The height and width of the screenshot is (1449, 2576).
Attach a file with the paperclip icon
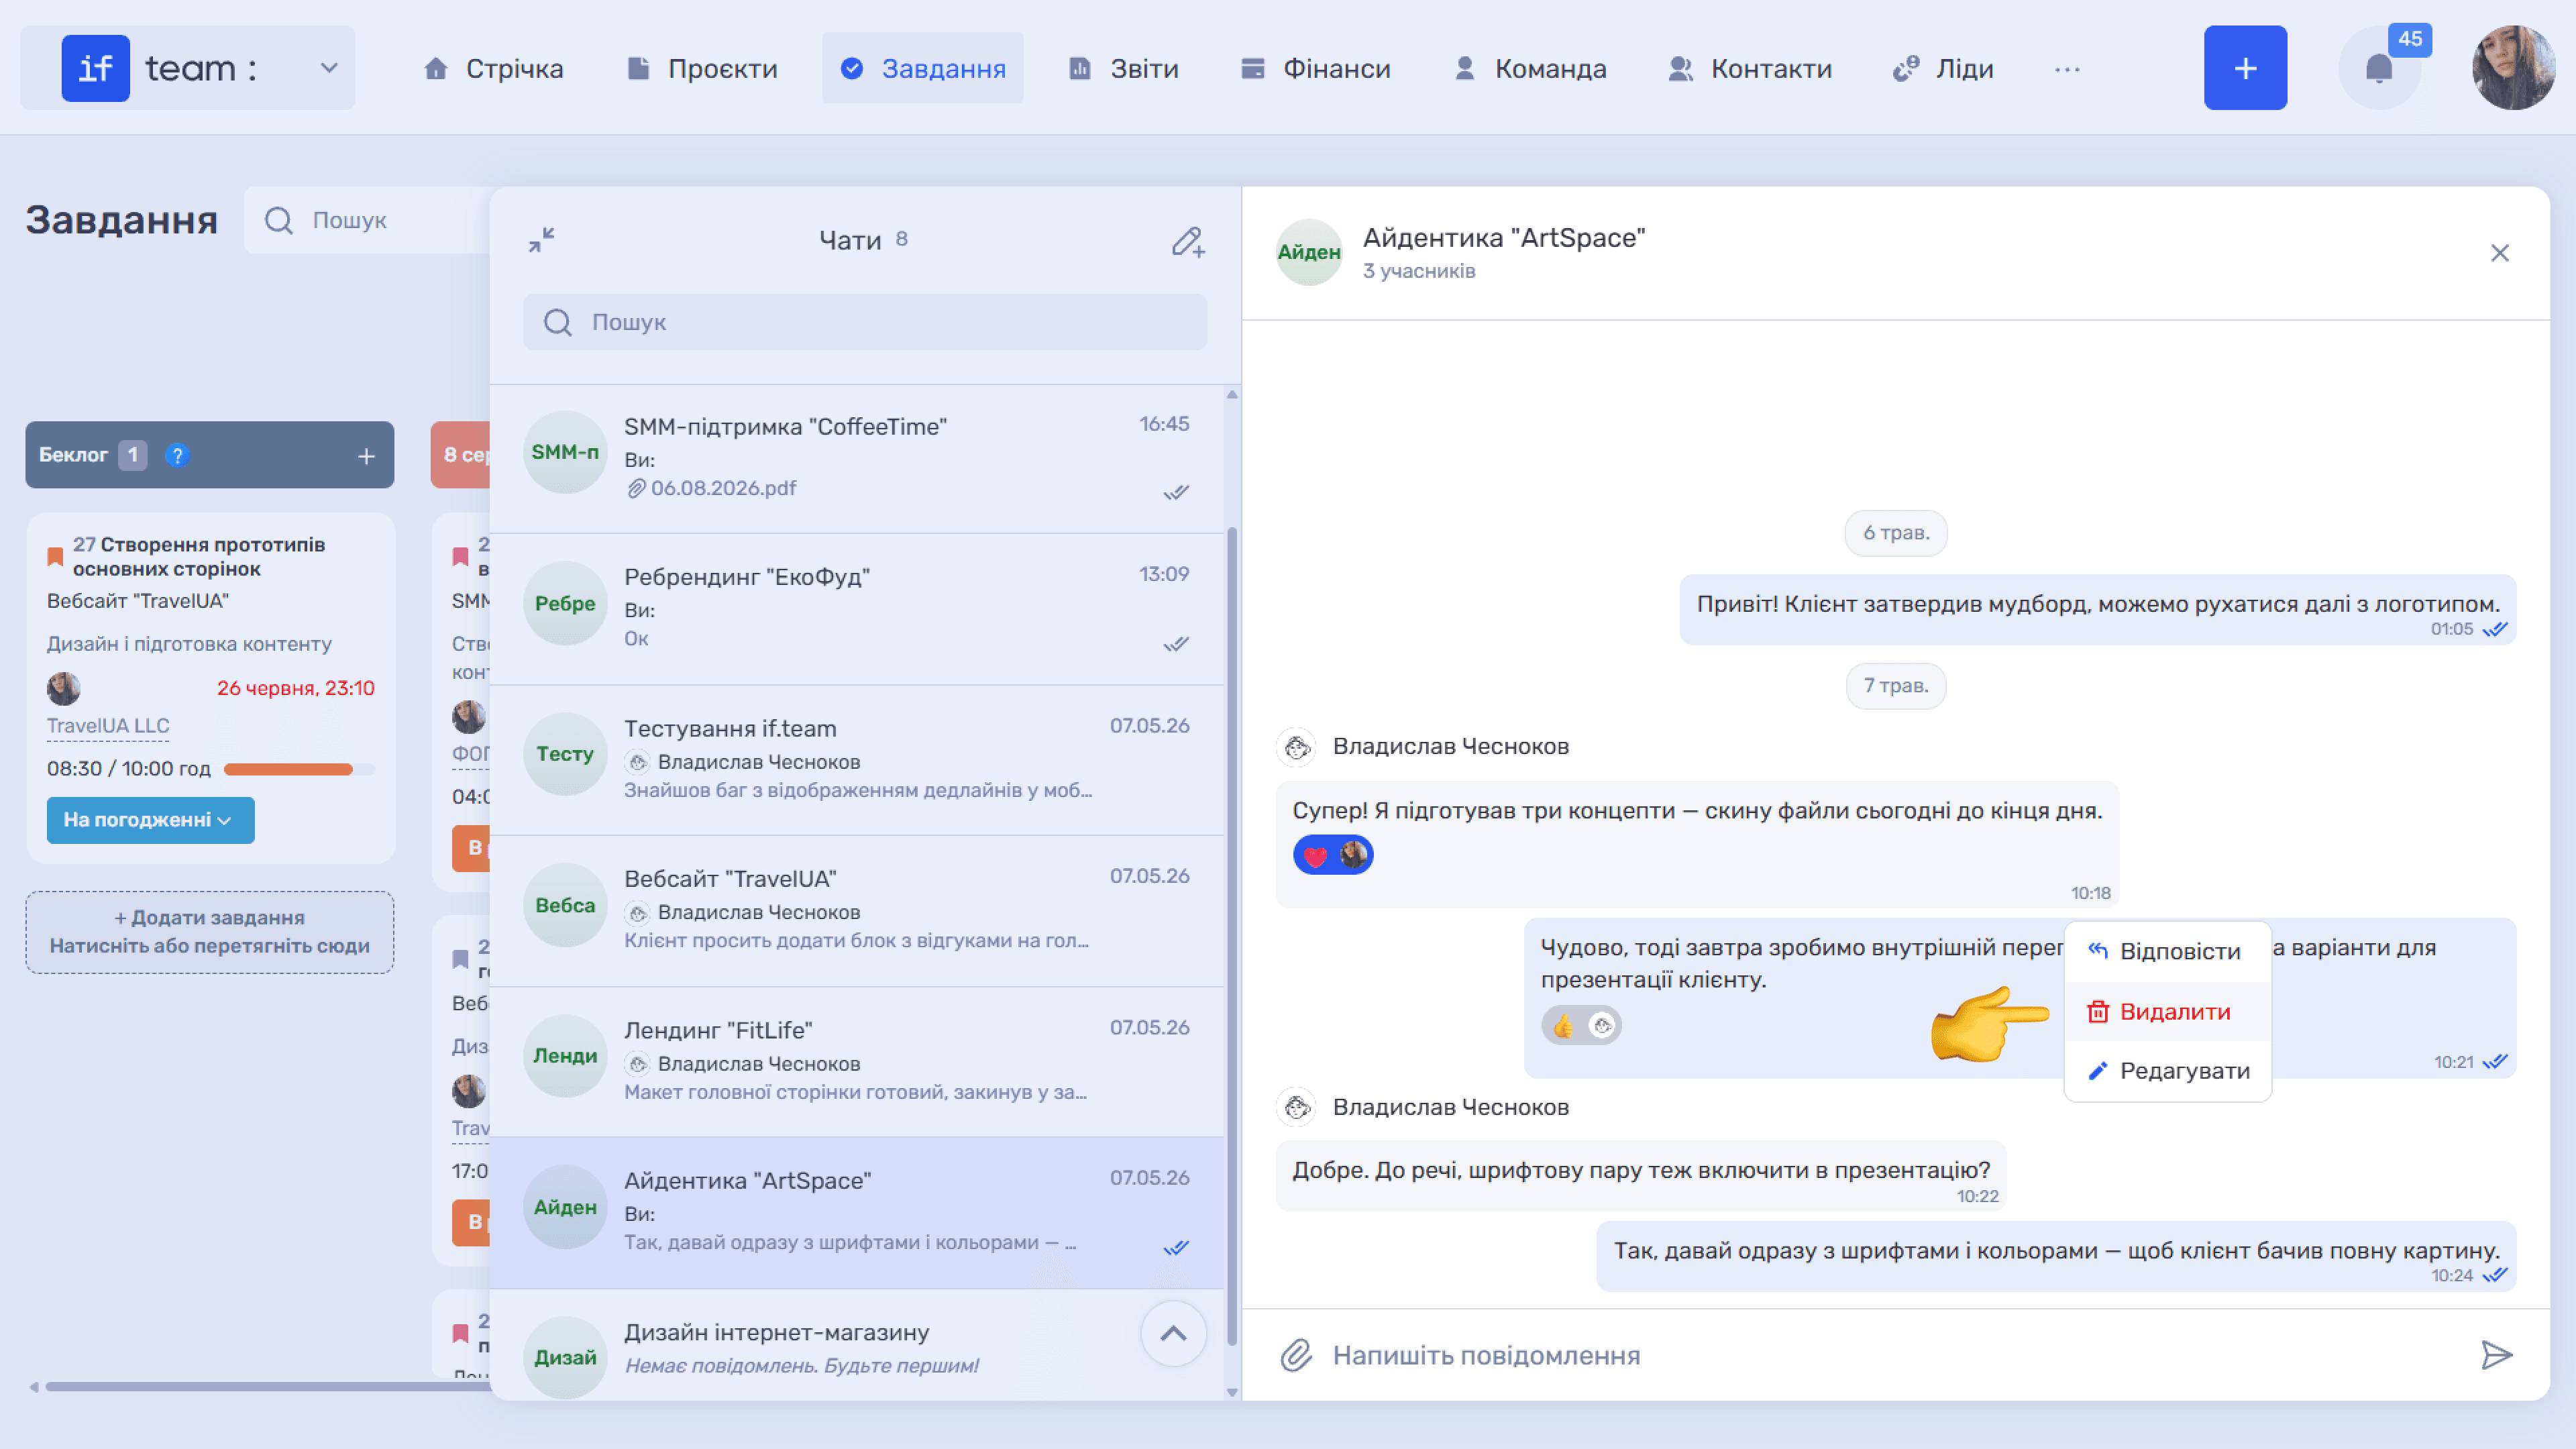[1296, 1355]
